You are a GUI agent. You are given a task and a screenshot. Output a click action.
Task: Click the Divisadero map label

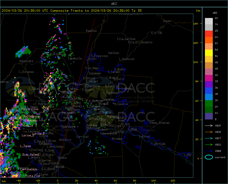tap(124, 88)
